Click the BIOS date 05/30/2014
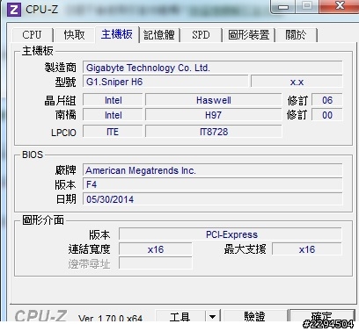359x331 pixels. pos(213,199)
